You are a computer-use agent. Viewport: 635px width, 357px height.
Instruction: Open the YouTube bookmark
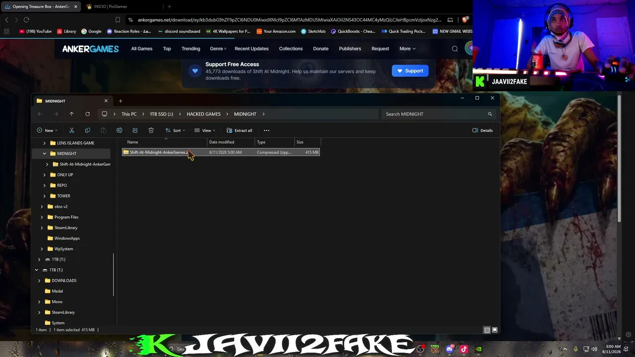pos(35,31)
